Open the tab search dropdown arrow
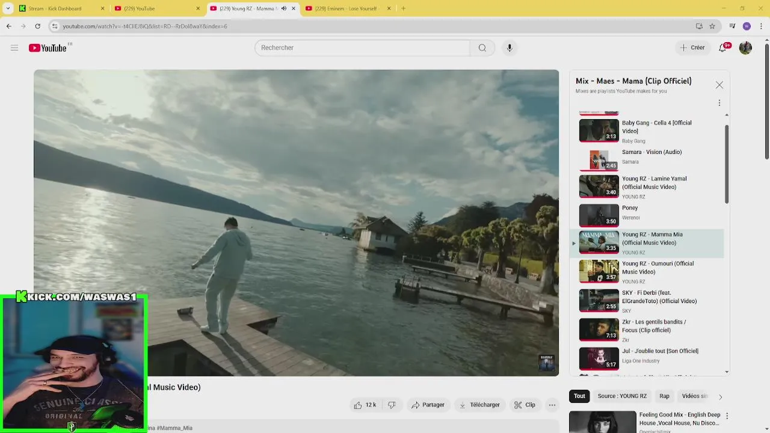Screen dimensions: 770x433 (7, 8)
